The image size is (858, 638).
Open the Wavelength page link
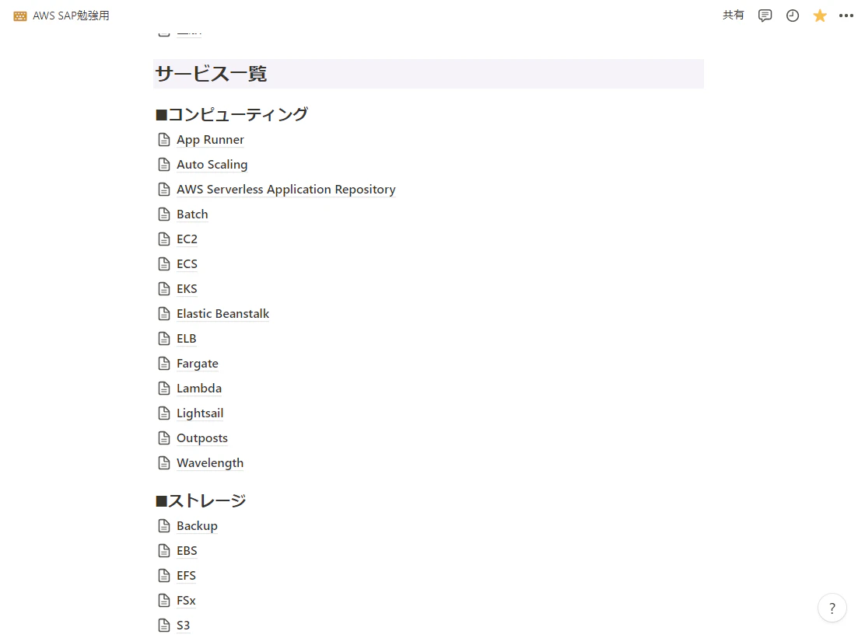coord(209,463)
